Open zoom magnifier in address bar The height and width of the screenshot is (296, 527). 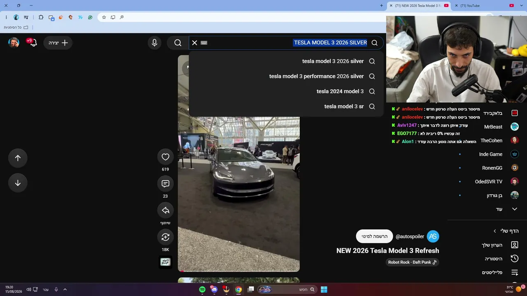122,17
